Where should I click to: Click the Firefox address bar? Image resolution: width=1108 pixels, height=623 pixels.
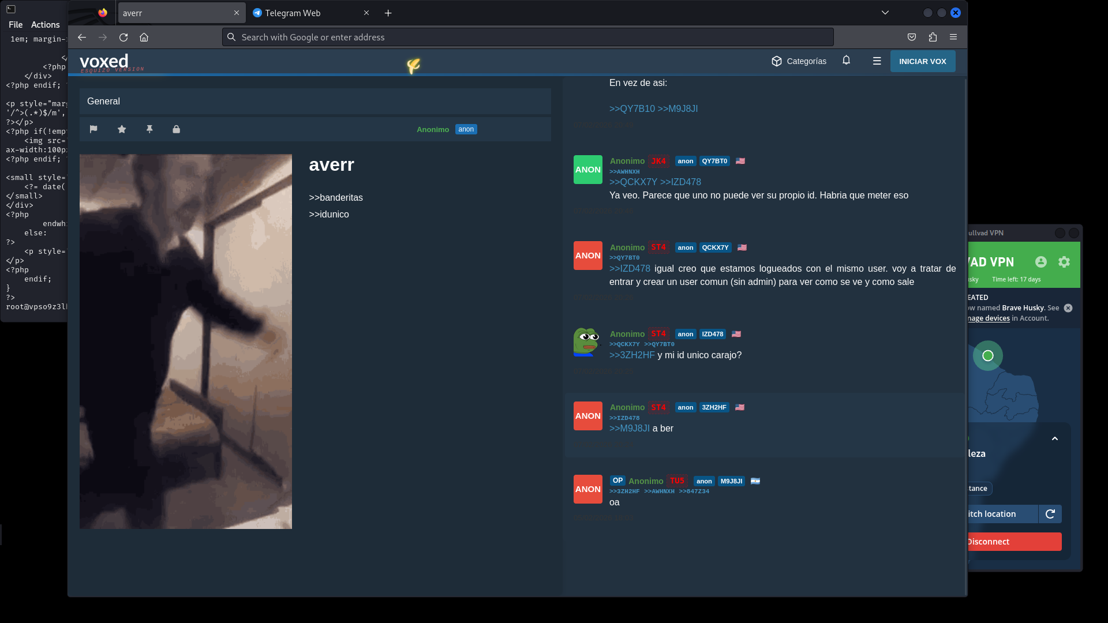coord(527,37)
